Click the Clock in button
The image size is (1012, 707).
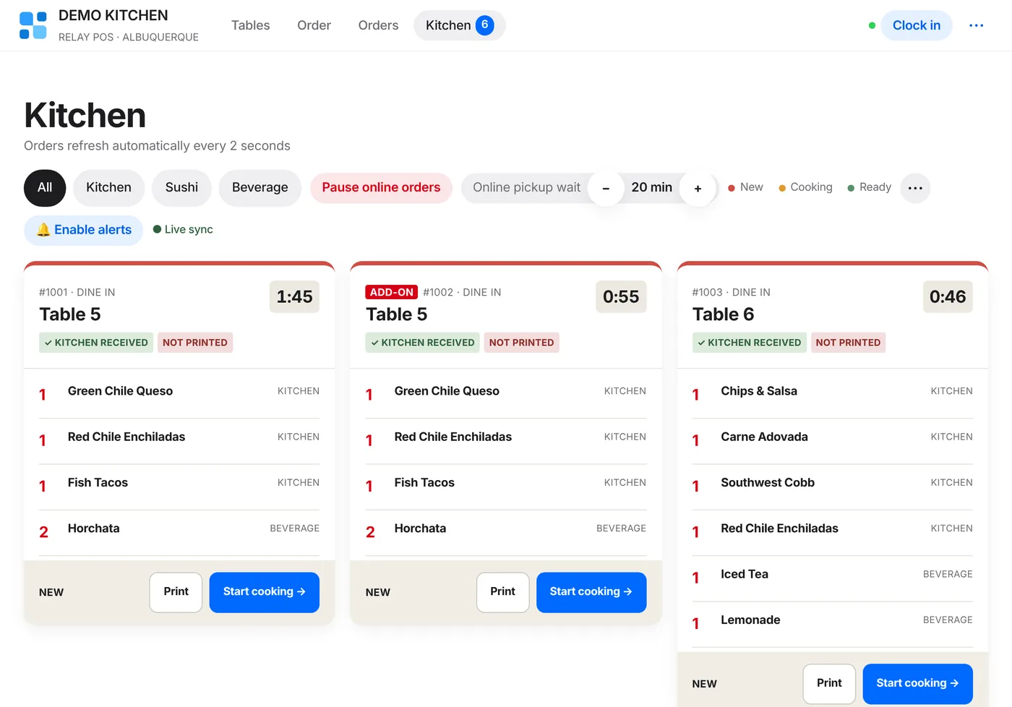point(916,25)
